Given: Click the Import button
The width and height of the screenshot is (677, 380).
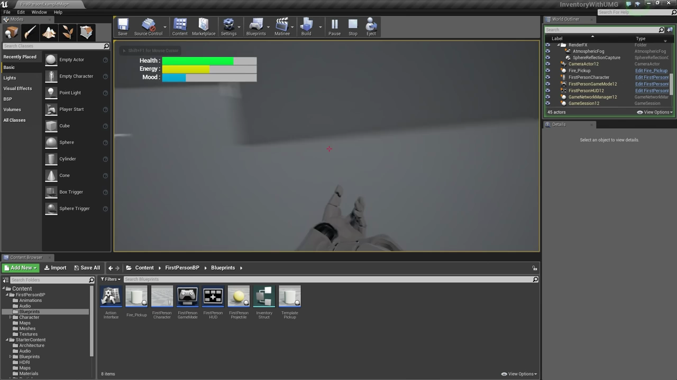Looking at the screenshot, I should tap(56, 268).
